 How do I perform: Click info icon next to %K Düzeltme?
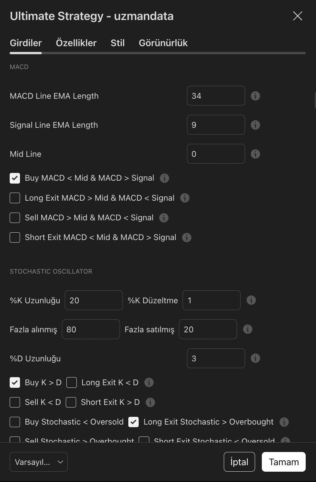(251, 300)
